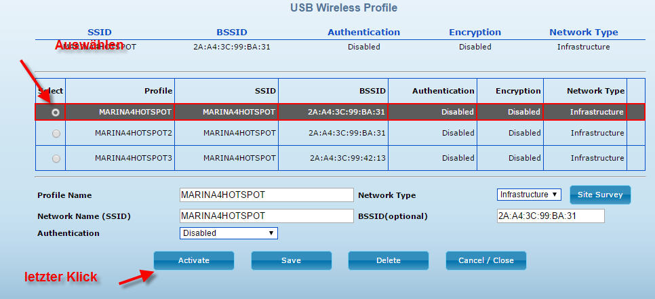Click the Encryption column header in the table
Screen dimensions: 655x299
tap(518, 91)
